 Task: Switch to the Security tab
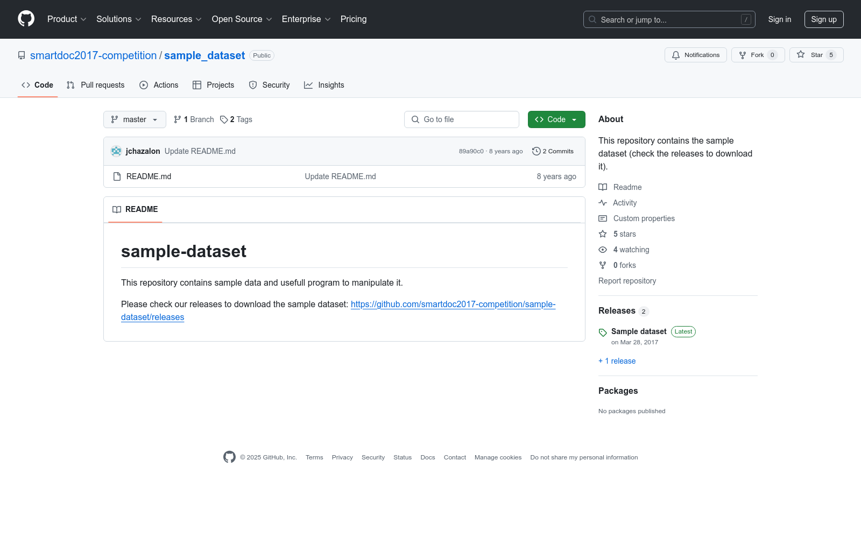pyautogui.click(x=269, y=85)
